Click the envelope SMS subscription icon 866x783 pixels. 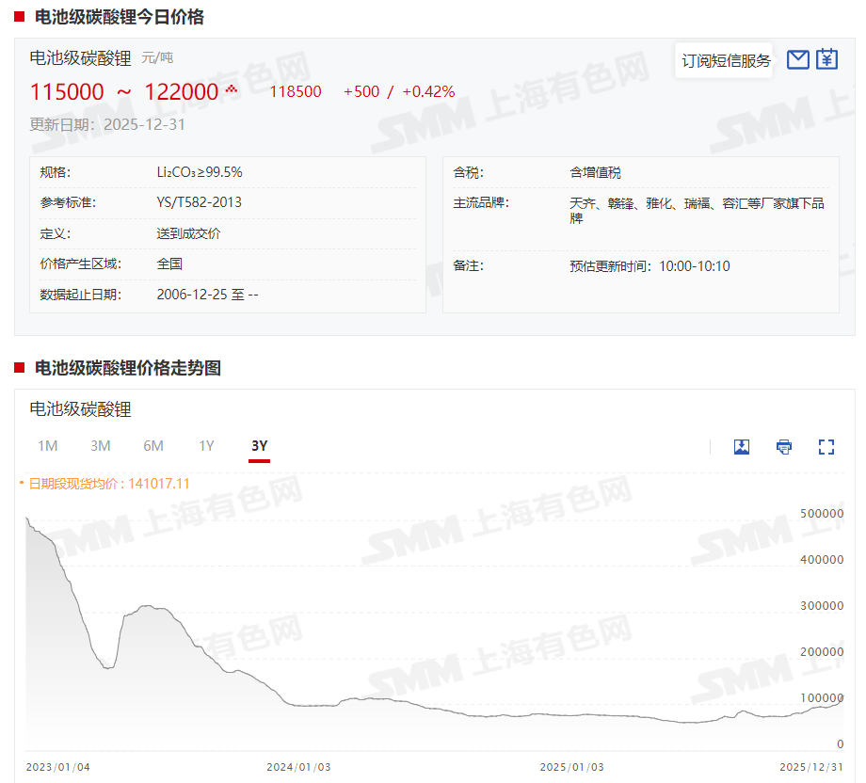797,60
